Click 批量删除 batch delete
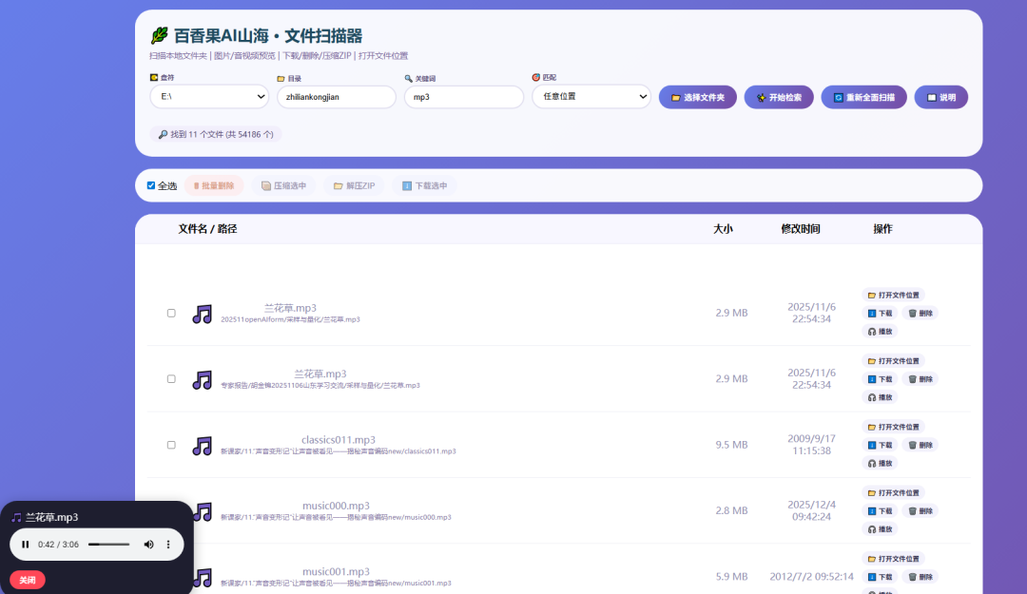This screenshot has width=1027, height=594. point(214,186)
